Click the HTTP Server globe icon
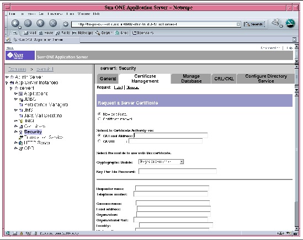This screenshot has width=303, height=240. 20,143
